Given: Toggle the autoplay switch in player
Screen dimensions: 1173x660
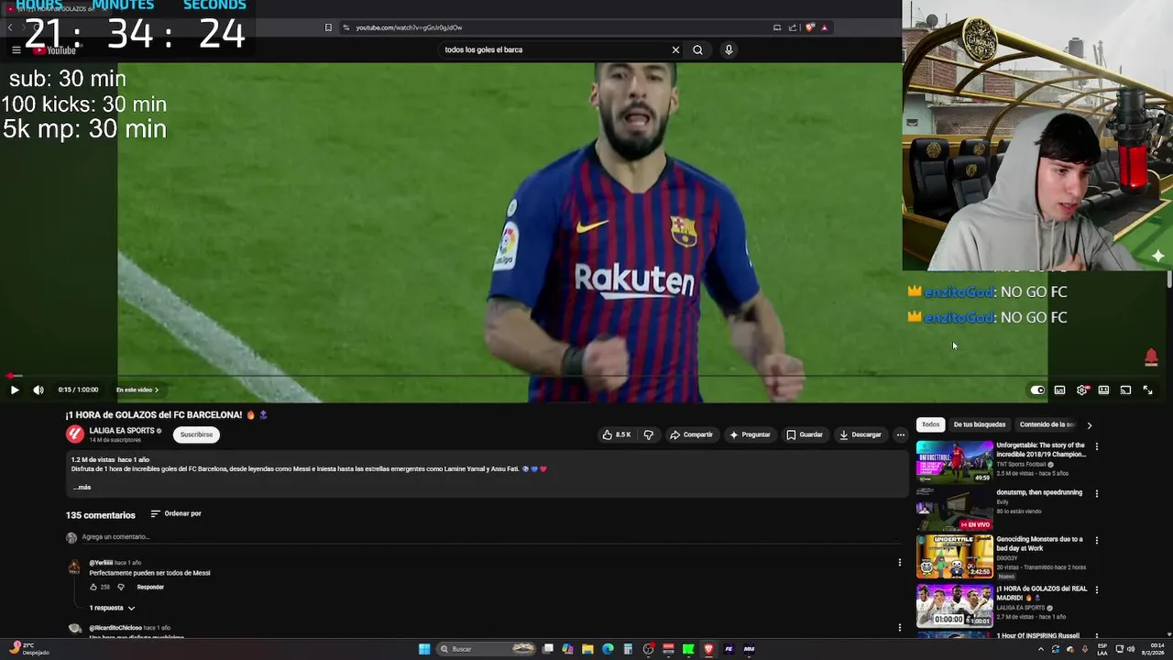Looking at the screenshot, I should coord(1037,390).
